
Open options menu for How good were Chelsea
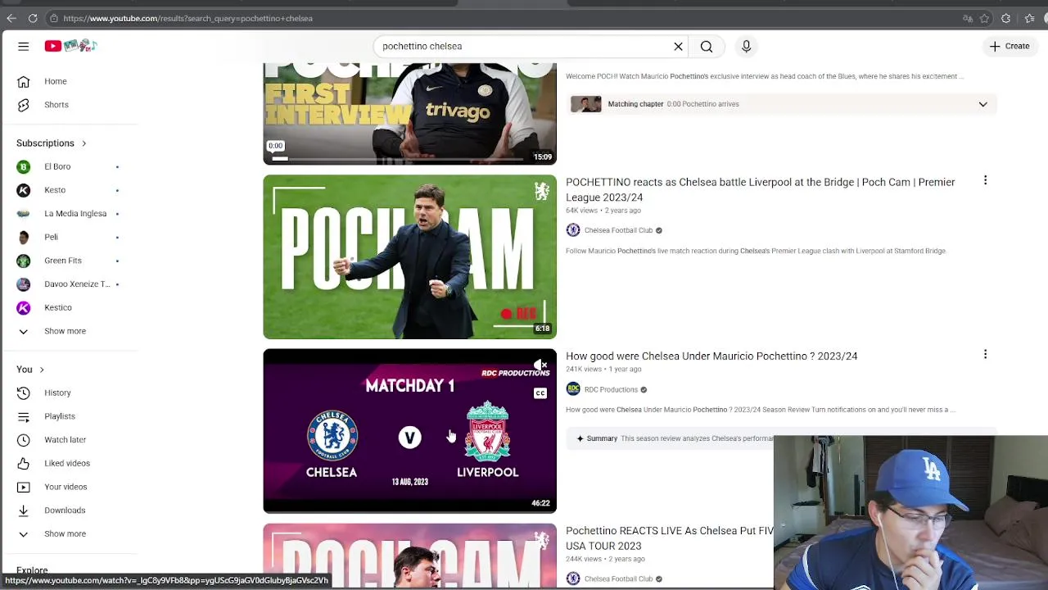coord(985,354)
